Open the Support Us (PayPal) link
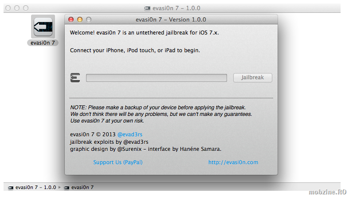Image resolution: width=349 pixels, height=197 pixels. (118, 162)
